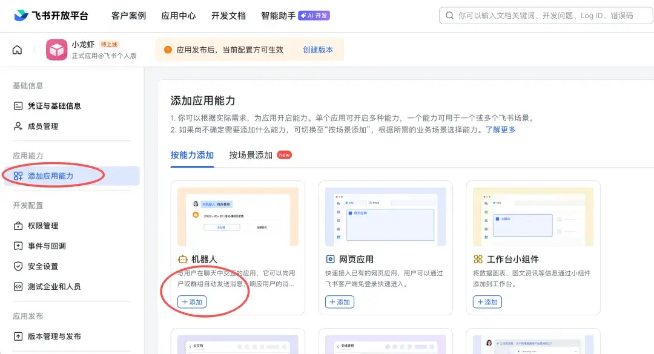Select 凭证与基础信息 in the sidebar
The image size is (654, 354).
[71, 106]
